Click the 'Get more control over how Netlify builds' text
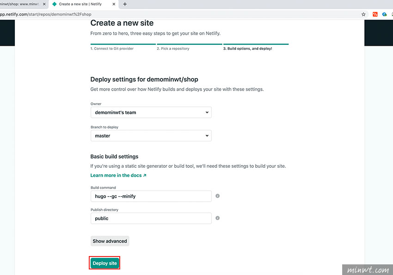The height and width of the screenshot is (275, 393). [177, 89]
